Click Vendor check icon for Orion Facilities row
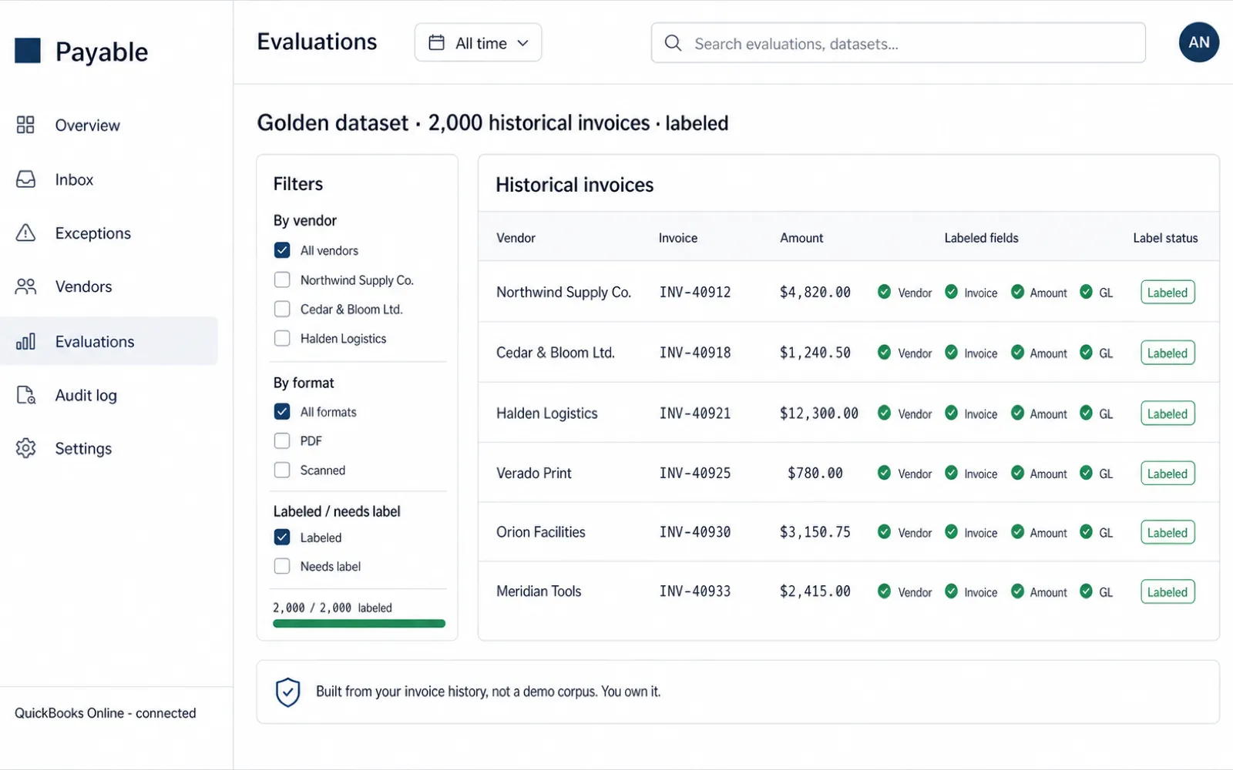This screenshot has width=1233, height=770. point(884,532)
